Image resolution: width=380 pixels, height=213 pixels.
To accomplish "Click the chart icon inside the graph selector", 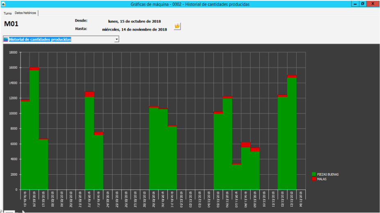I will (x=6, y=39).
